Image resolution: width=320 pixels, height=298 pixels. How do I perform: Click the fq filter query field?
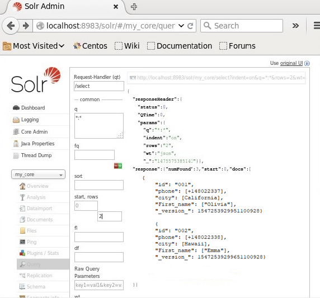coord(95,155)
